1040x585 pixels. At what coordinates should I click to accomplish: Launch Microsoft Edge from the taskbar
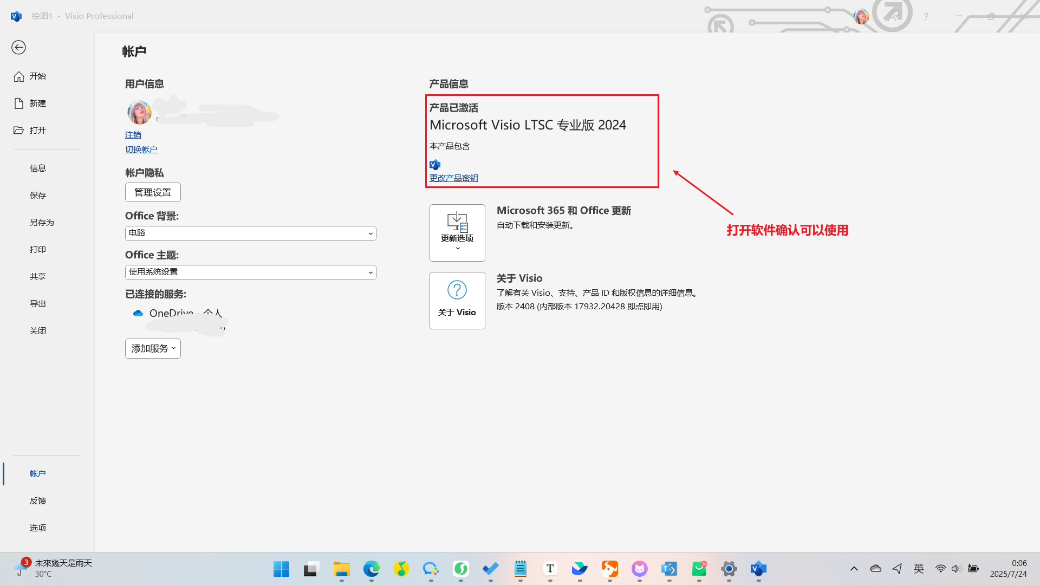tap(371, 569)
